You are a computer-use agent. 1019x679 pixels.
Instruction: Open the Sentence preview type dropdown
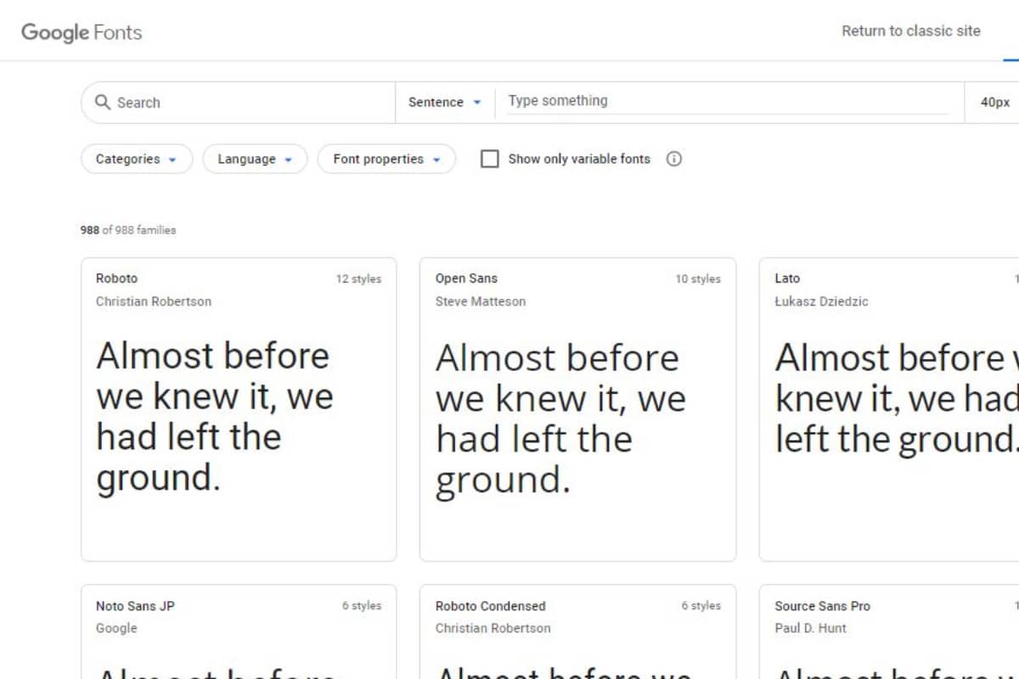pos(445,102)
